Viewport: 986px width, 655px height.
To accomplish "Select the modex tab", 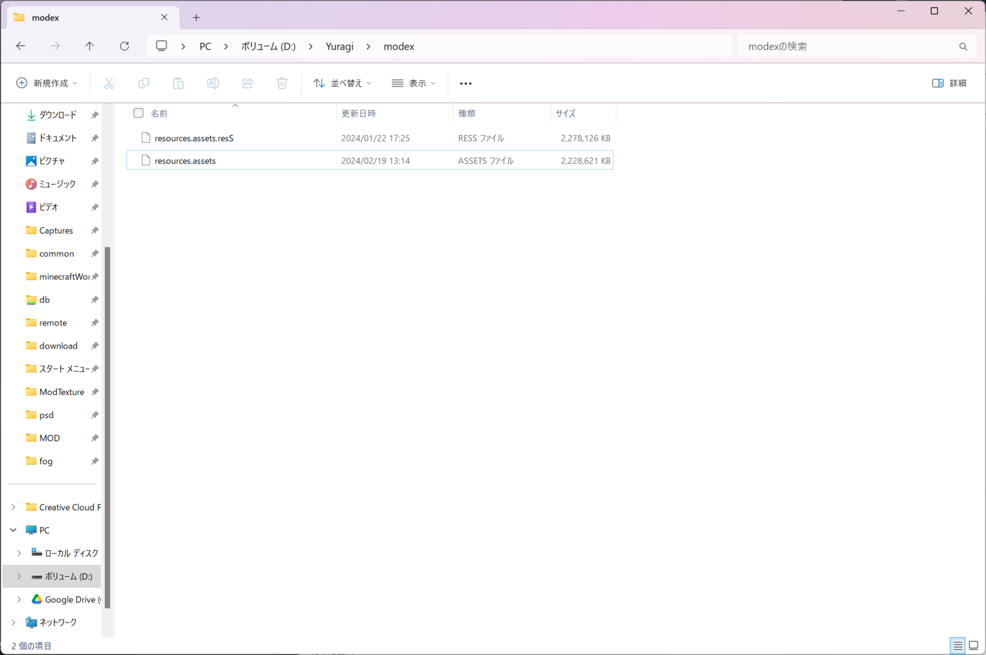I will tap(94, 18).
